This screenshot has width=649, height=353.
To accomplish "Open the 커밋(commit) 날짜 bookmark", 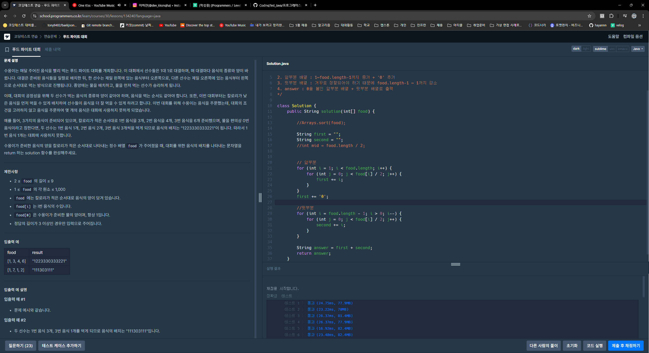I will (137, 25).
